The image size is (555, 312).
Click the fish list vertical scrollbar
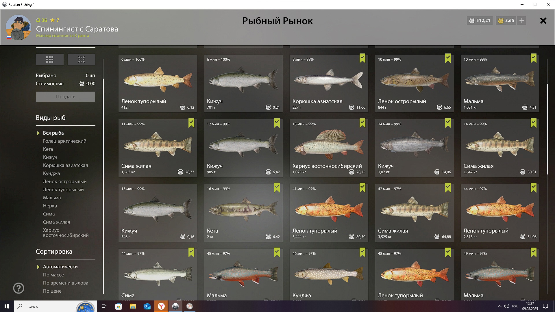pyautogui.click(x=547, y=129)
